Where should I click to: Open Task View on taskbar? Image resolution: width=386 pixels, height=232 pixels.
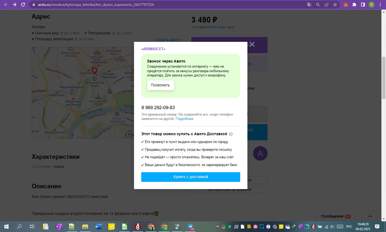[32, 227]
